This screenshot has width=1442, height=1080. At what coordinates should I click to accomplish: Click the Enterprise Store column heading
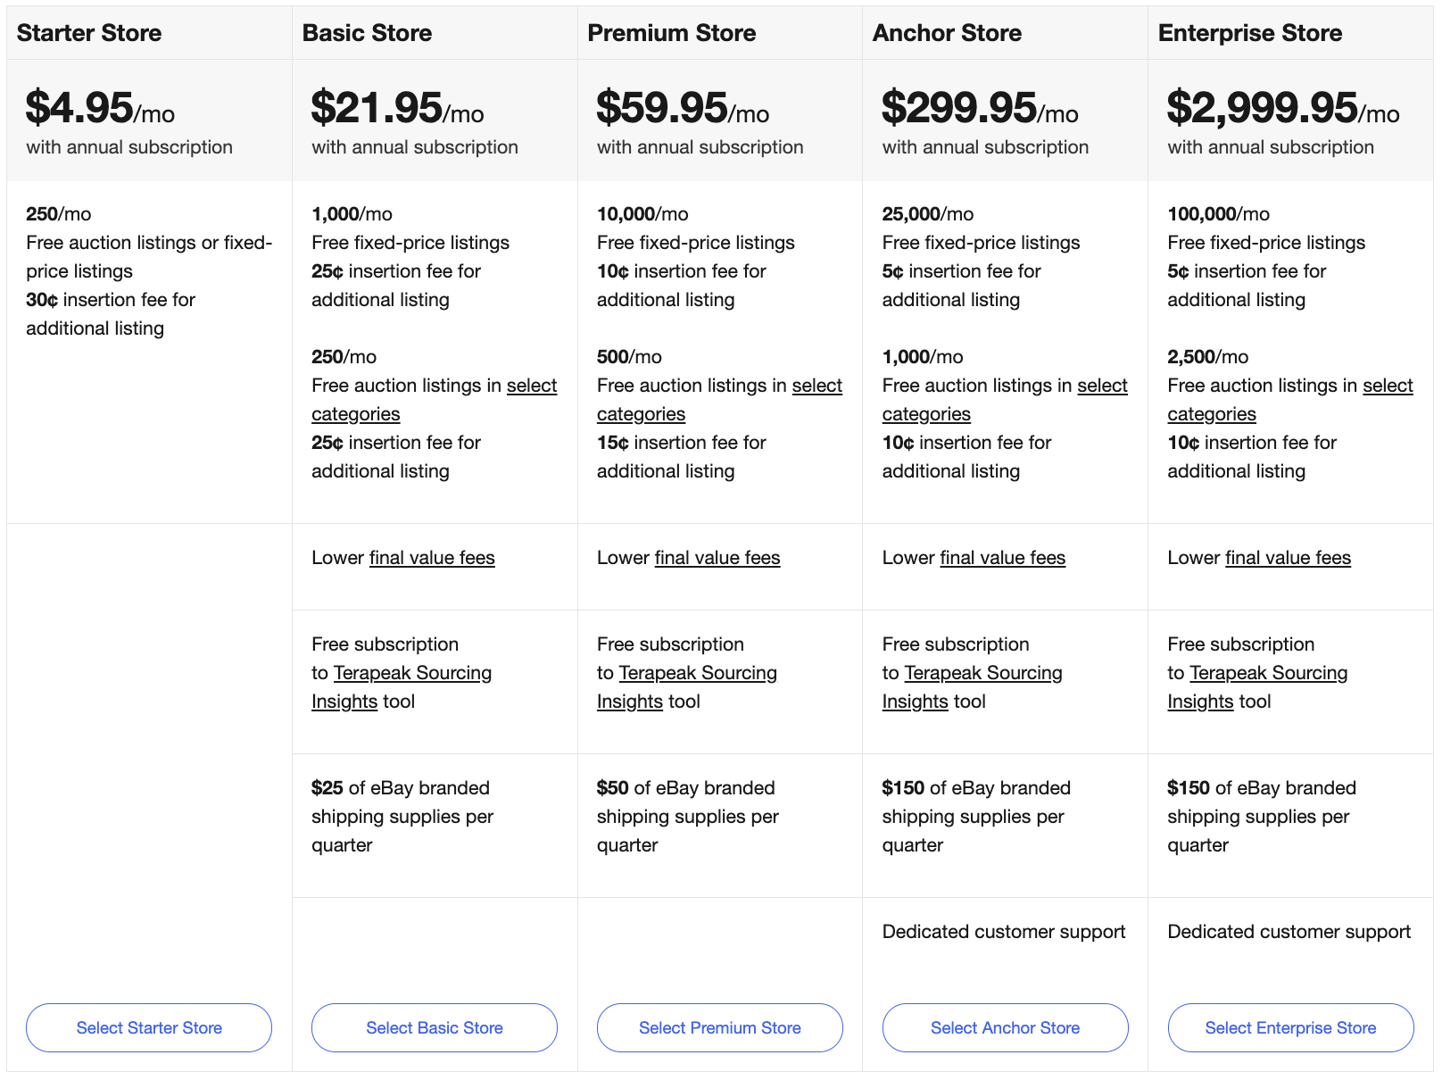(x=1249, y=33)
